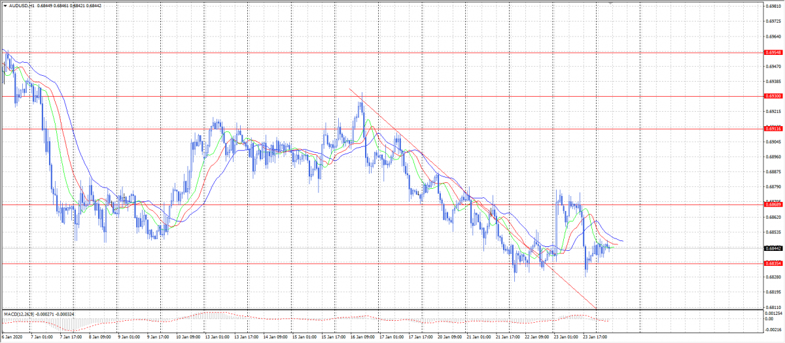This screenshot has height=343, width=785.
Task: Click the 0.69470 value on price axis
Action: (773, 66)
